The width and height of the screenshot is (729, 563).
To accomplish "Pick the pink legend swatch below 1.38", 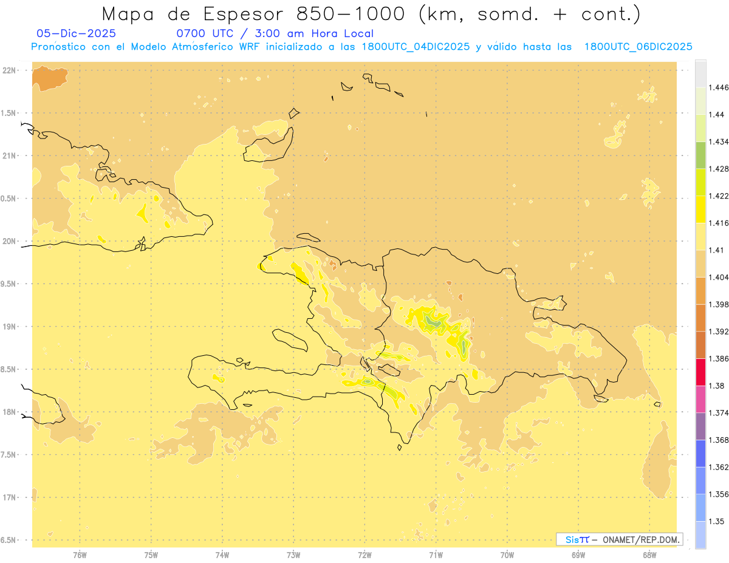I will pyautogui.click(x=700, y=400).
